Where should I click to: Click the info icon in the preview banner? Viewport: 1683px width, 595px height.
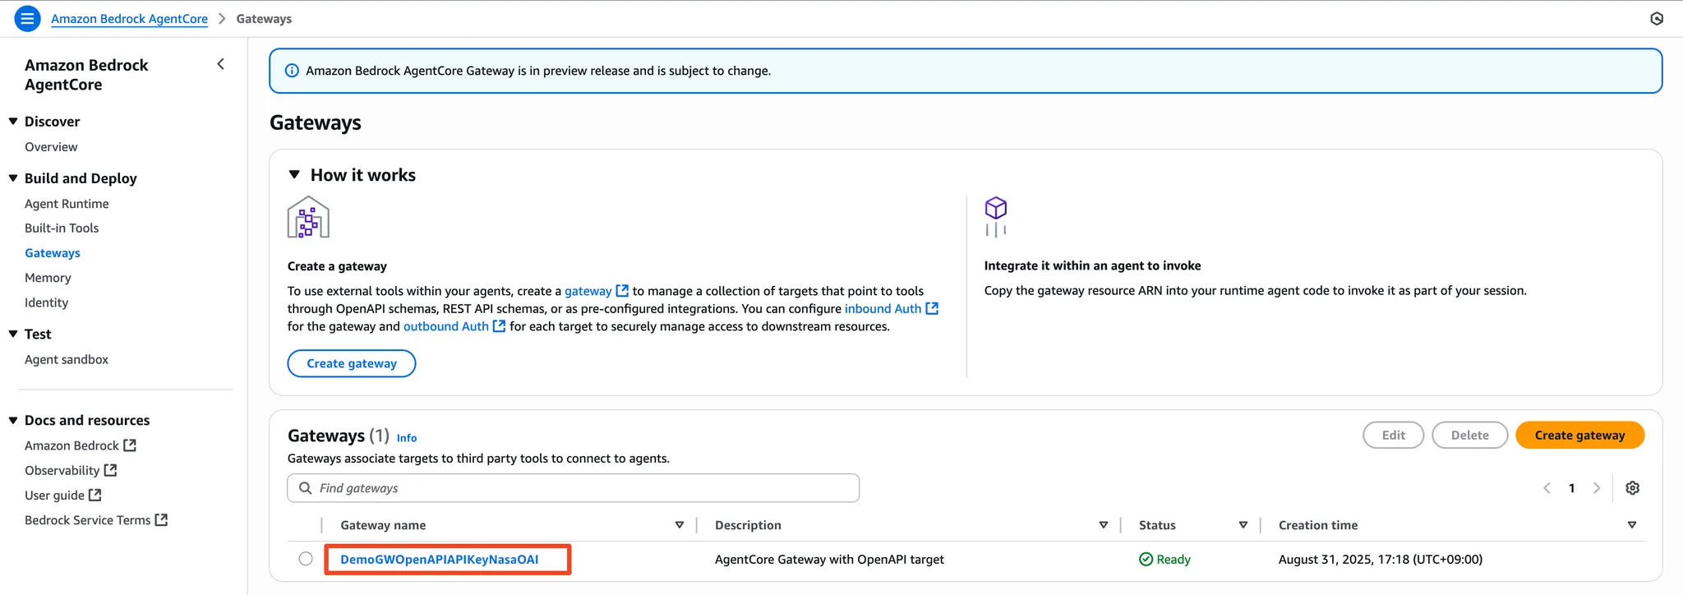pos(292,71)
